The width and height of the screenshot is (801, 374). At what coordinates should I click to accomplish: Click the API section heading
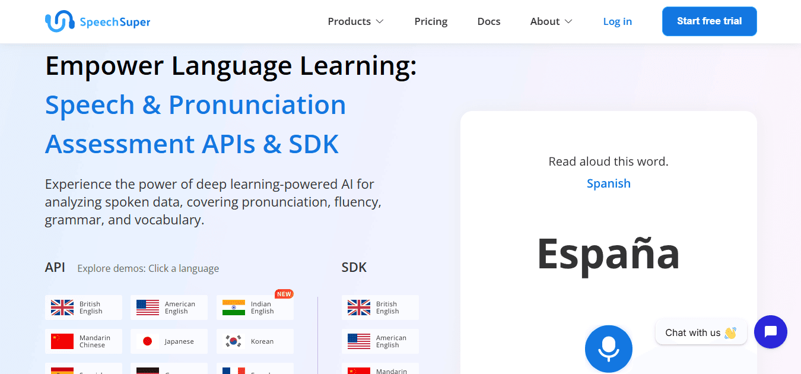point(55,267)
